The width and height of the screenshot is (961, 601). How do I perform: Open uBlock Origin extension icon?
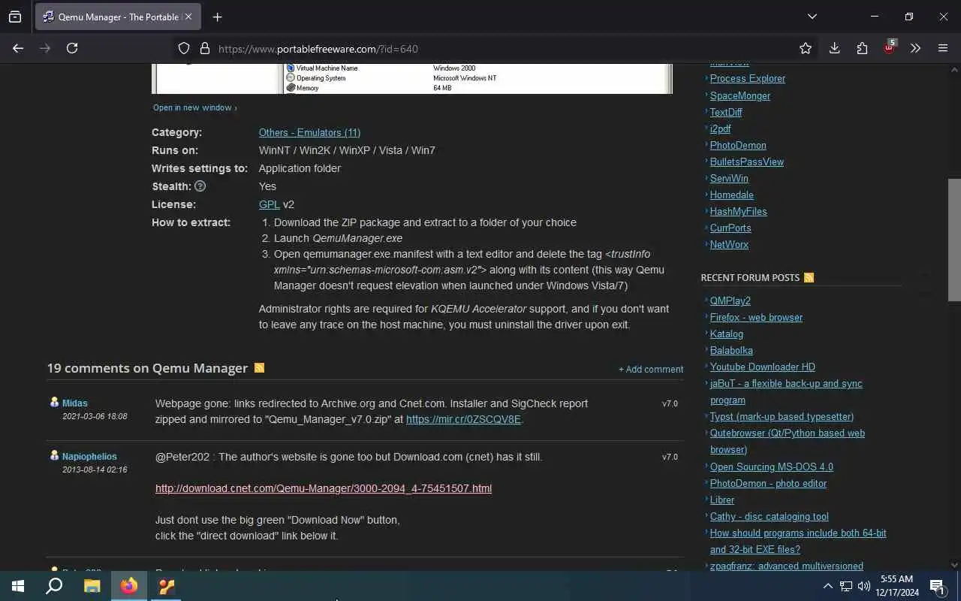click(890, 47)
